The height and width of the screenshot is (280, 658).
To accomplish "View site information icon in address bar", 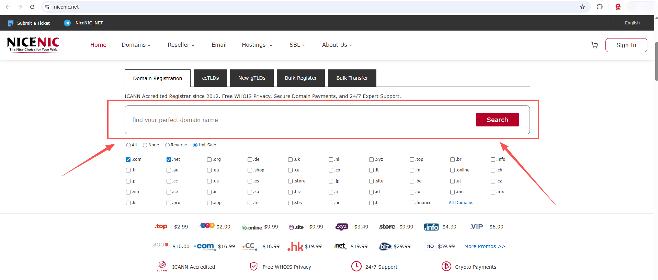I will [x=47, y=7].
